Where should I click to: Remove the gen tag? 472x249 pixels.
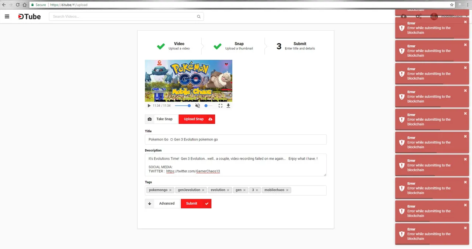[244, 190]
